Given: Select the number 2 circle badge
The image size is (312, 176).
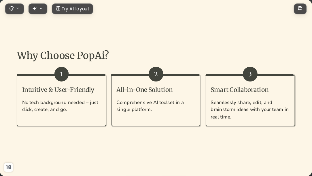Looking at the screenshot, I should click(x=156, y=74).
